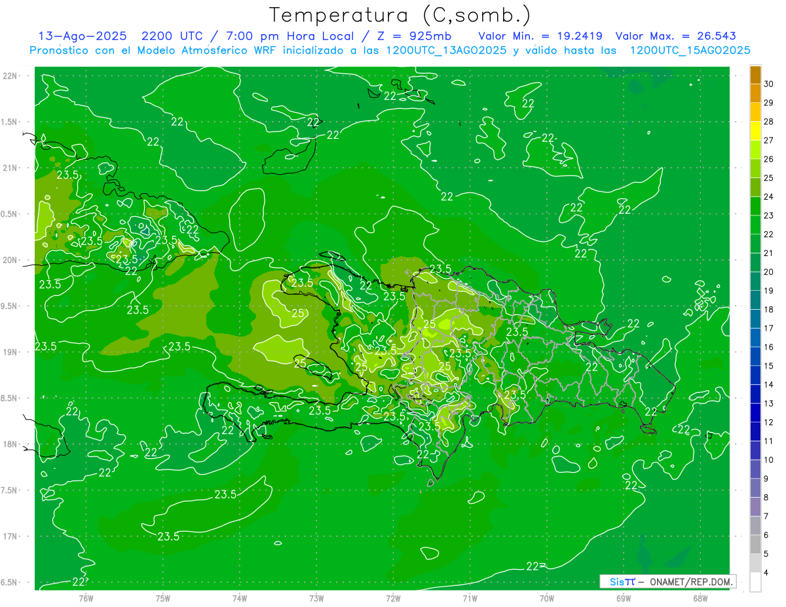The image size is (786, 607).
Task: Select the blue legend swatch between 15 and 16
Action: (x=755, y=356)
